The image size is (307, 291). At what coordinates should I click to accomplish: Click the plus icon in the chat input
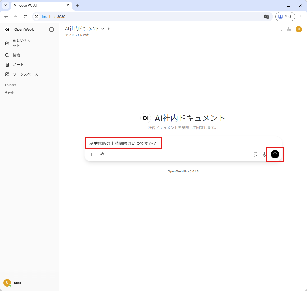pyautogui.click(x=91, y=154)
